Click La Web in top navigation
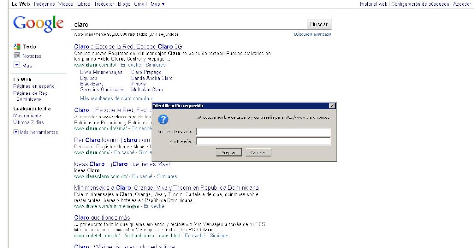This screenshot has width=474, height=248. click(x=21, y=4)
